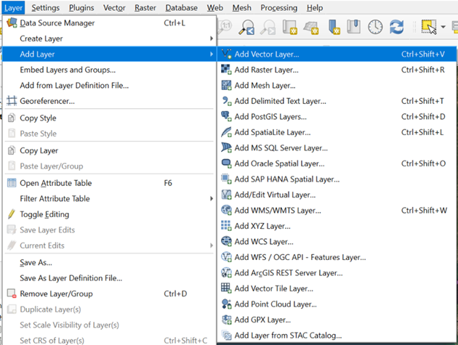Click the Data Source Manager icon

point(12,23)
